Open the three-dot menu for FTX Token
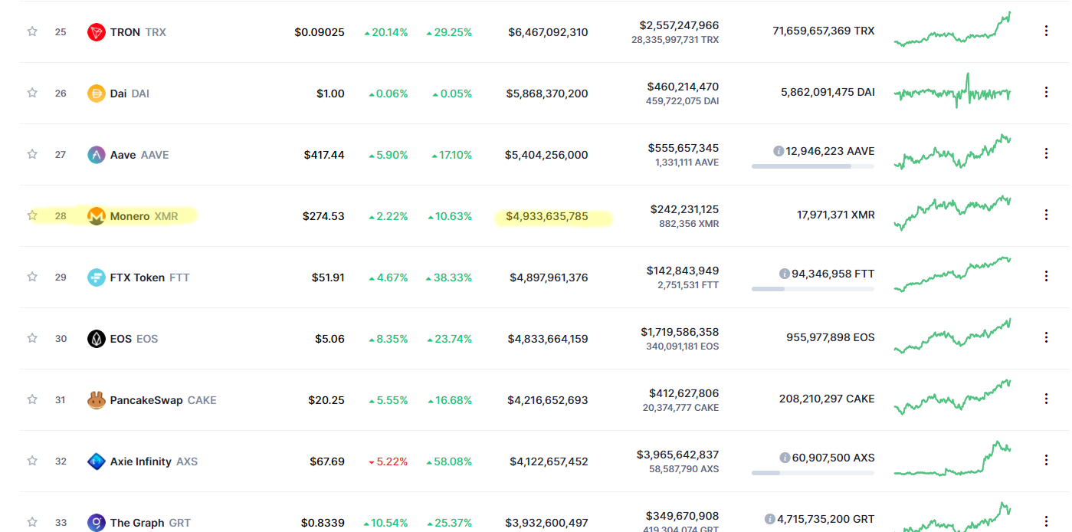The height and width of the screenshot is (532, 1072). 1046,276
